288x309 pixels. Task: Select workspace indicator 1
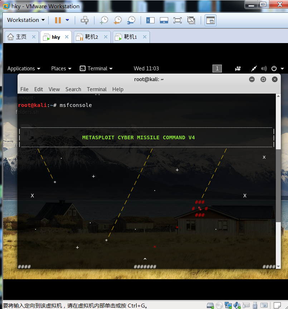coord(217,69)
